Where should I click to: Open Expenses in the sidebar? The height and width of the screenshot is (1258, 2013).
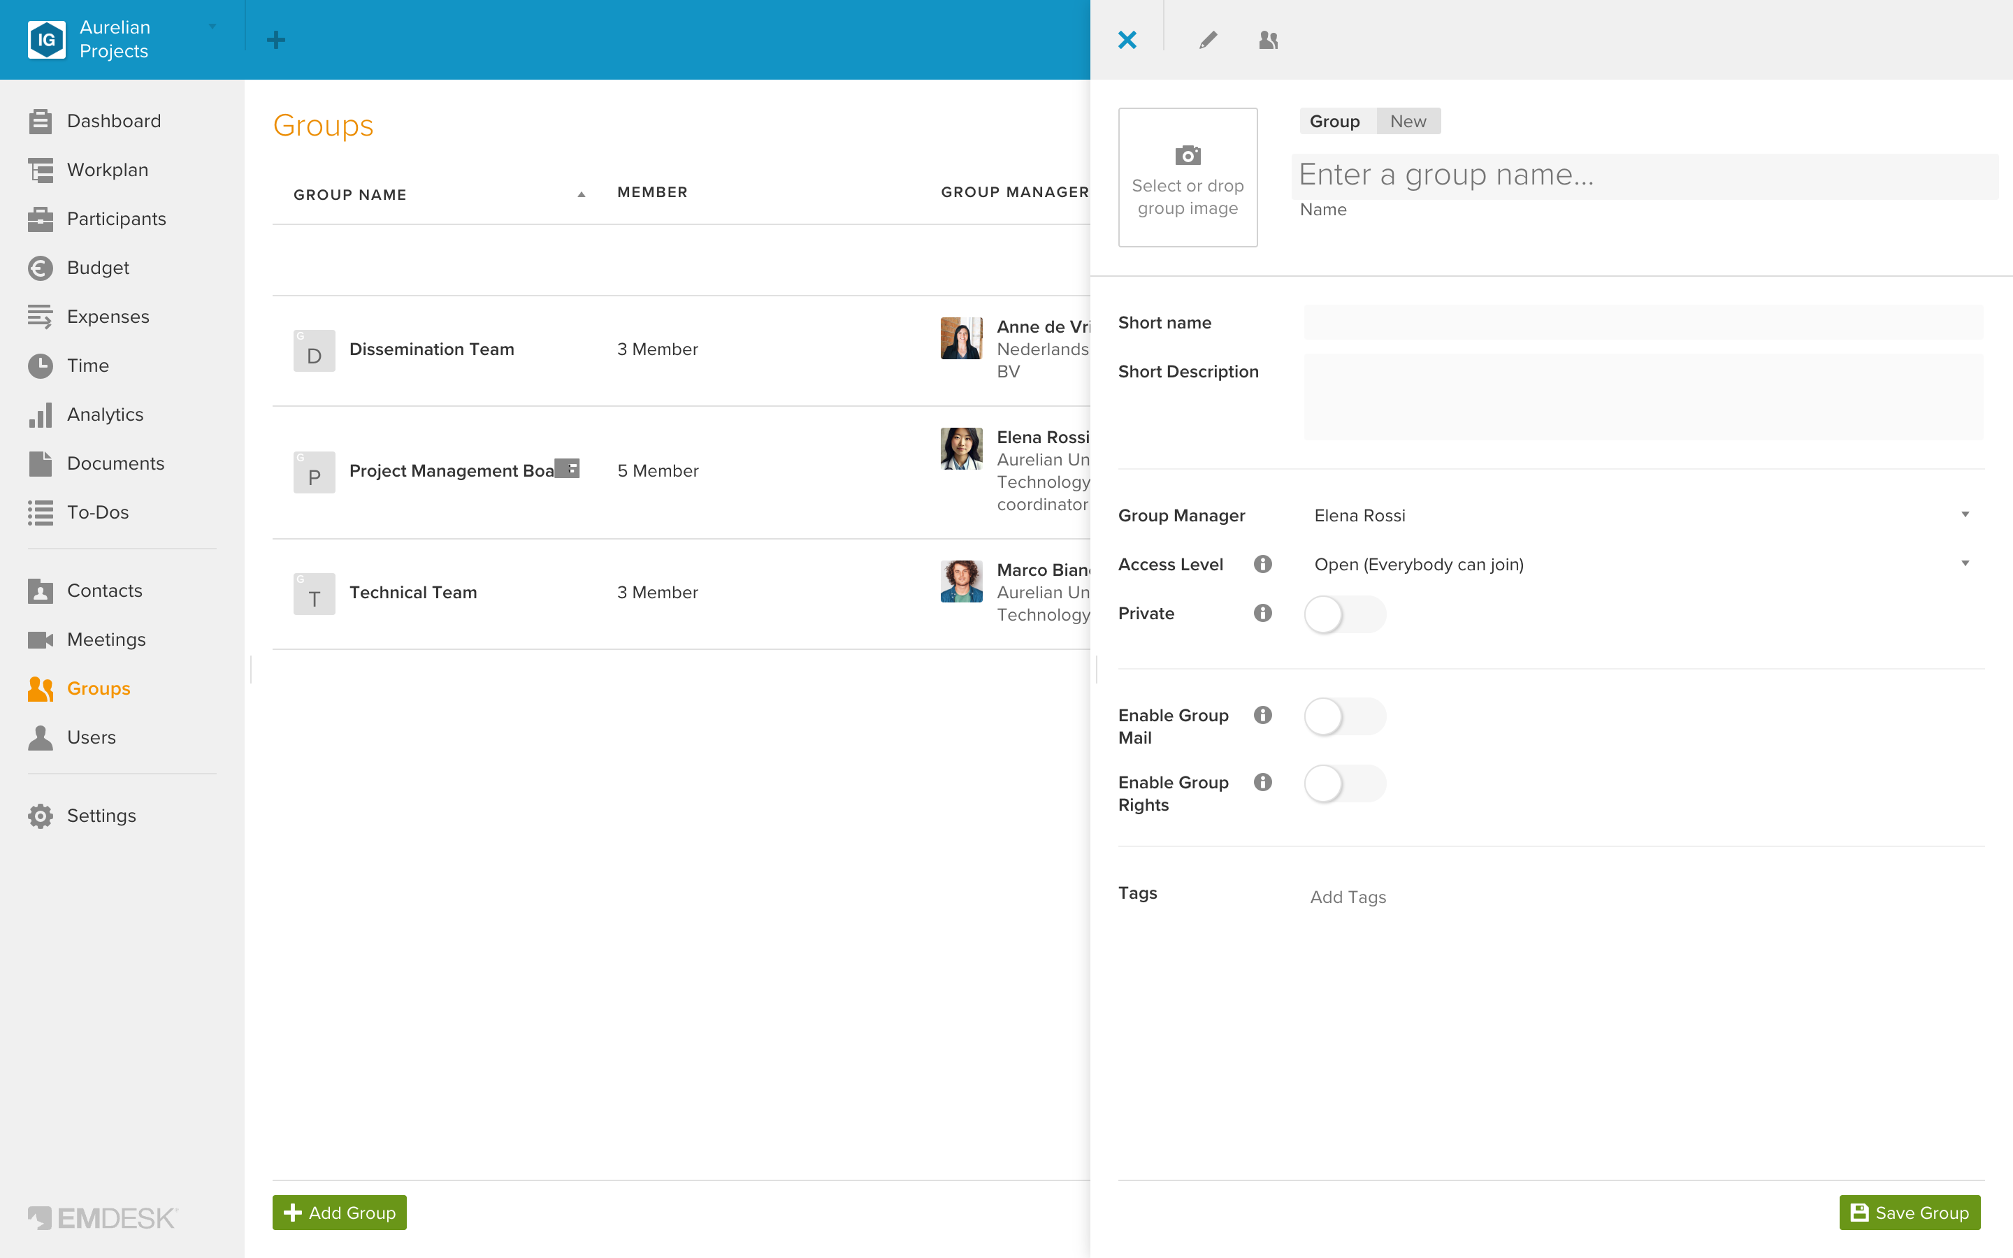tap(89, 317)
